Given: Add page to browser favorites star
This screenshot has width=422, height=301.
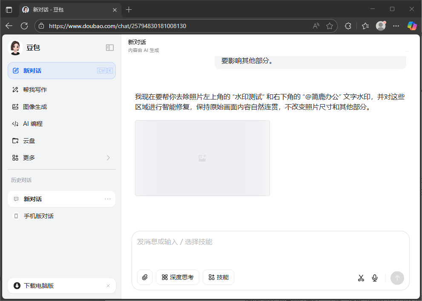Looking at the screenshot, I should pos(330,26).
